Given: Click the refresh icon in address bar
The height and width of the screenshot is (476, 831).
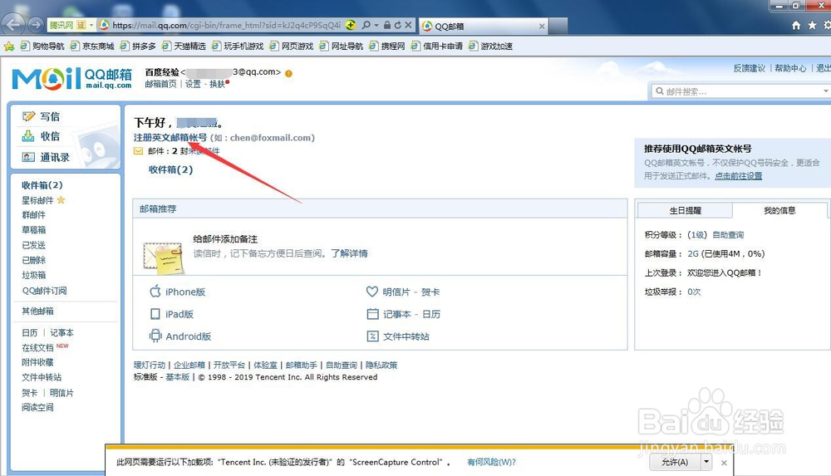Looking at the screenshot, I should (397, 25).
